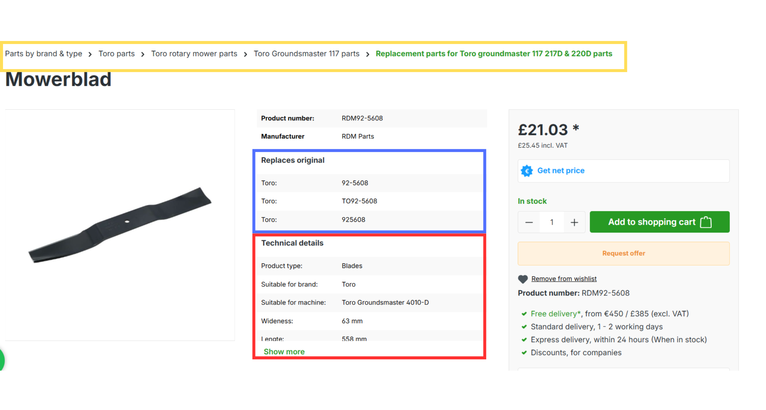The height and width of the screenshot is (410, 766).
Task: Expand technical details with 'Show more'
Action: click(284, 352)
